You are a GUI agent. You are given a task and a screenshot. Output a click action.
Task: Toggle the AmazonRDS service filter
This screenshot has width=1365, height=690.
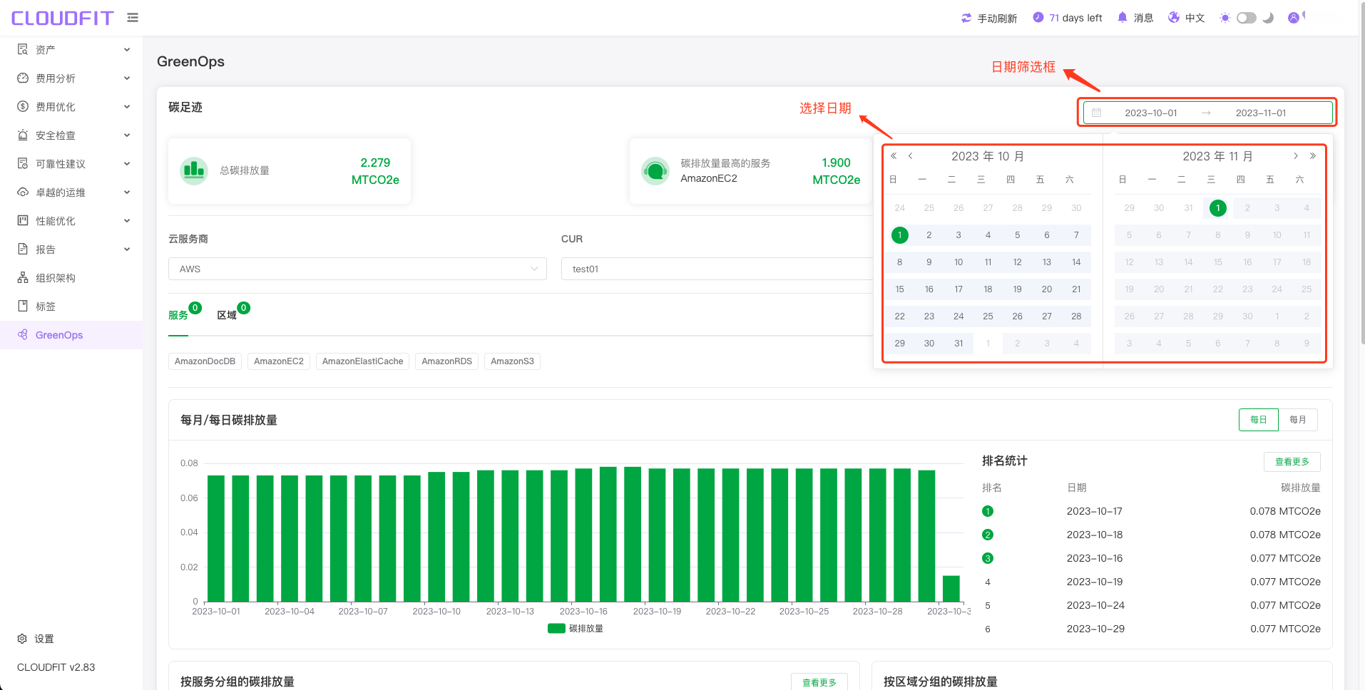pos(446,361)
